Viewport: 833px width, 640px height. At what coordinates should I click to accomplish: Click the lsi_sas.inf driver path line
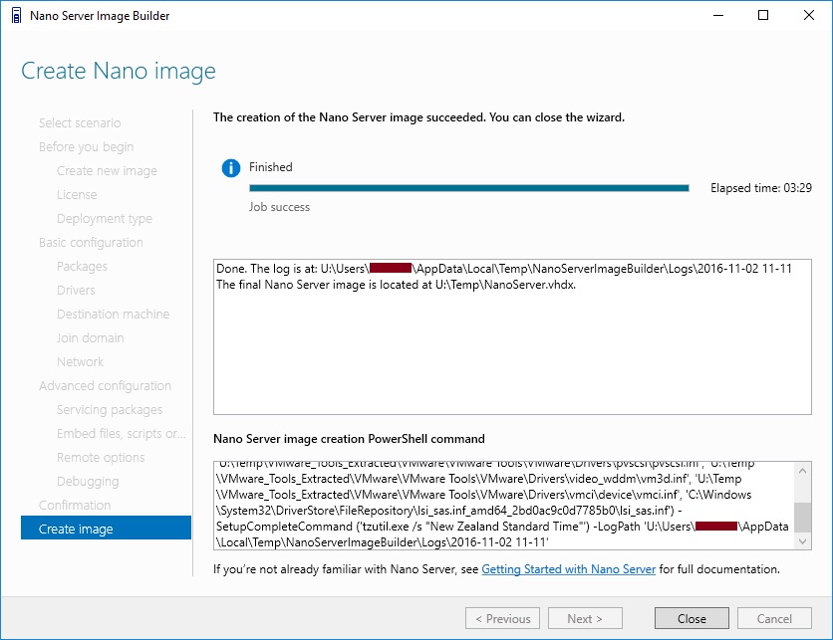(x=448, y=511)
